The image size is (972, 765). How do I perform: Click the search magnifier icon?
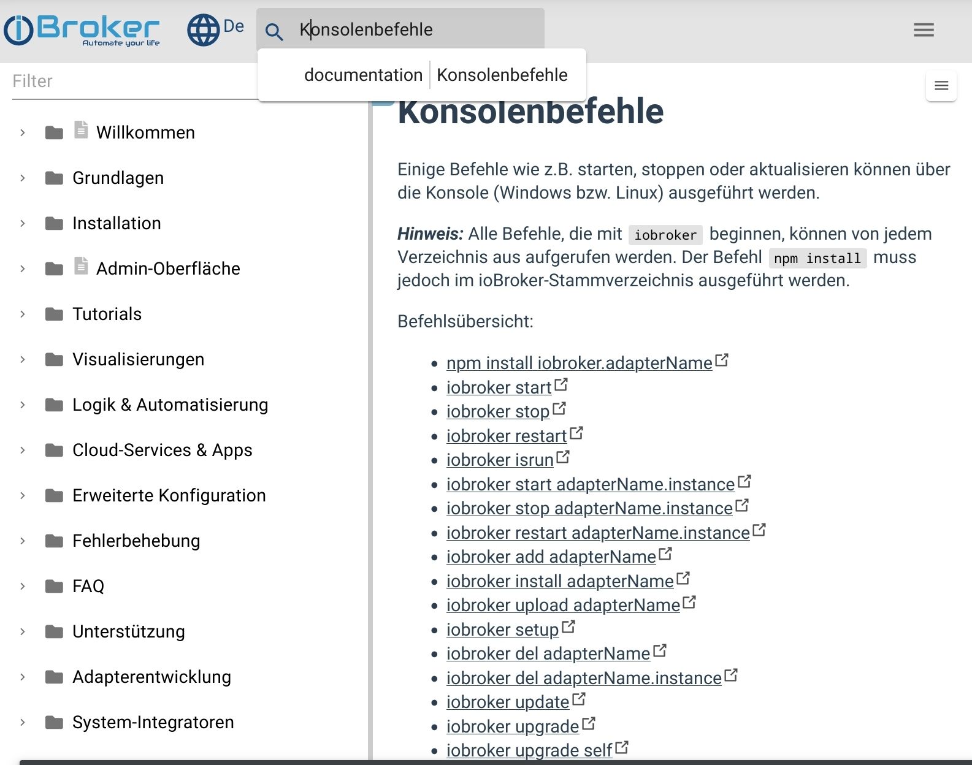pos(274,31)
